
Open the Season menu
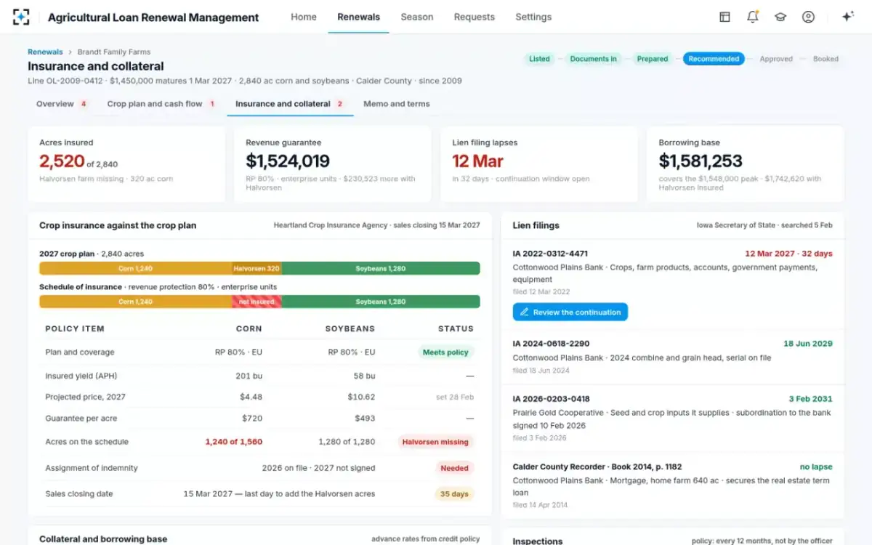click(417, 17)
